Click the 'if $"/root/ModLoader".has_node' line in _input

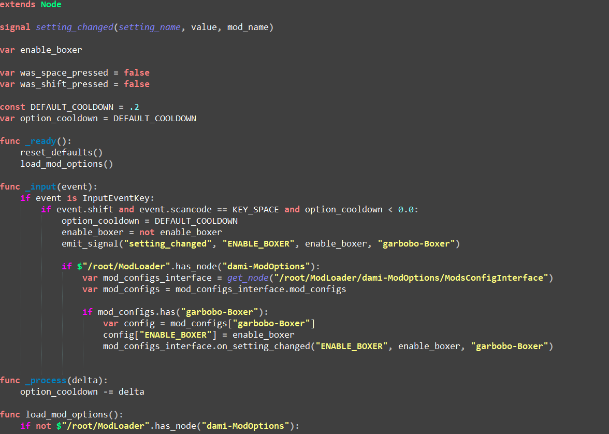191,267
